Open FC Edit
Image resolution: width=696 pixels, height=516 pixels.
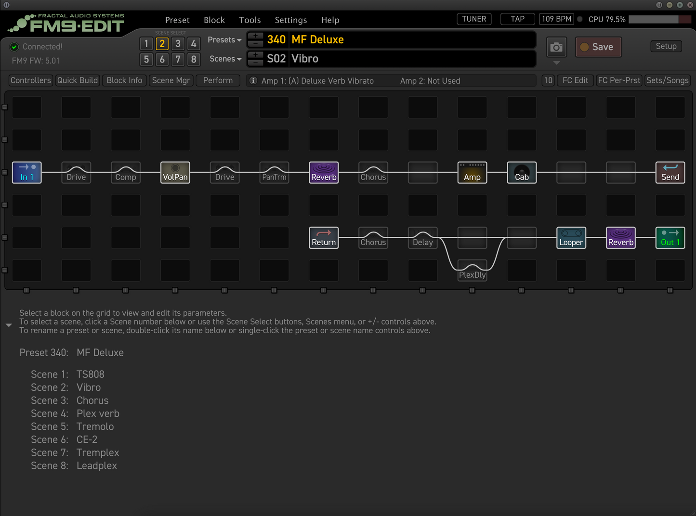pyautogui.click(x=576, y=80)
